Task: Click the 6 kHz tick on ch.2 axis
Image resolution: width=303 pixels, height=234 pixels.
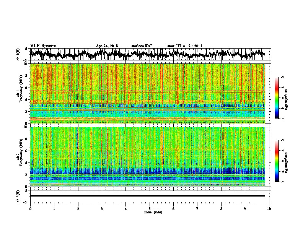Action: [26, 151]
